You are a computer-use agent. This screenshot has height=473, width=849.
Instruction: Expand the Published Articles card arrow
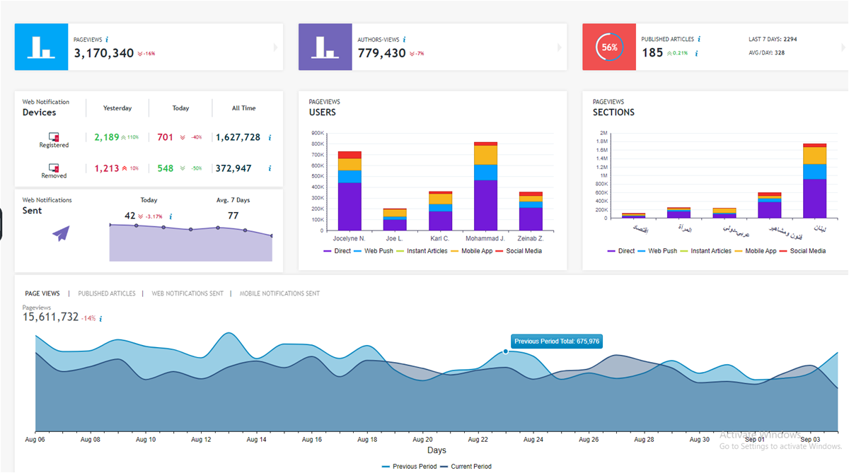click(843, 47)
